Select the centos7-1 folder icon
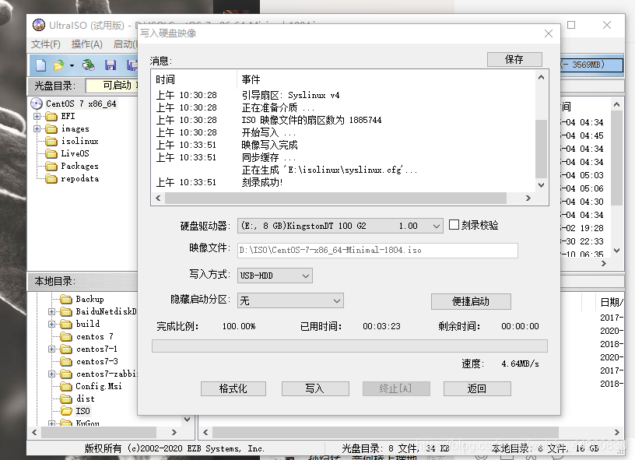The height and width of the screenshot is (460, 635). [x=66, y=349]
